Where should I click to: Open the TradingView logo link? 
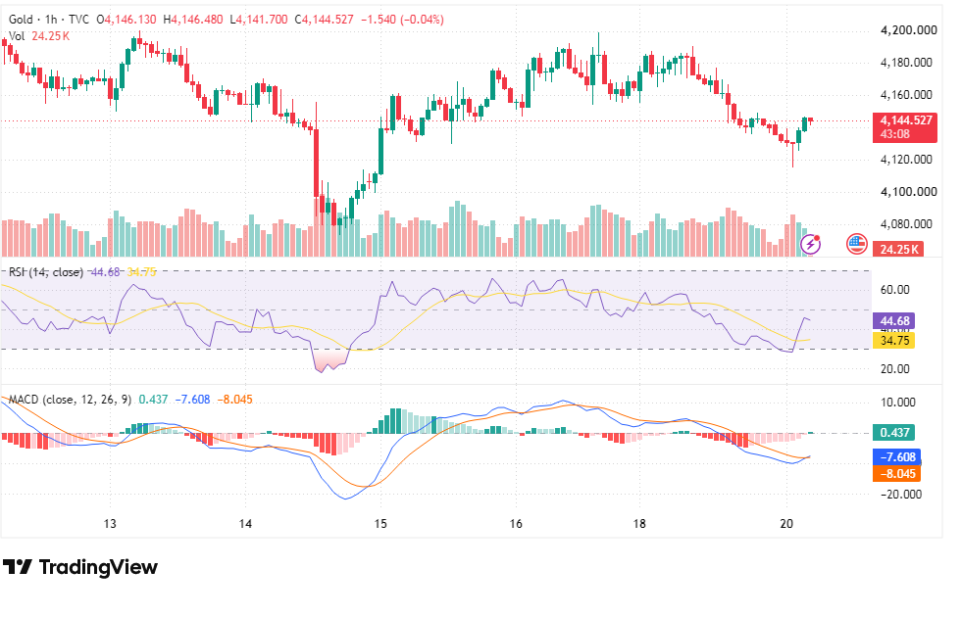(x=80, y=567)
